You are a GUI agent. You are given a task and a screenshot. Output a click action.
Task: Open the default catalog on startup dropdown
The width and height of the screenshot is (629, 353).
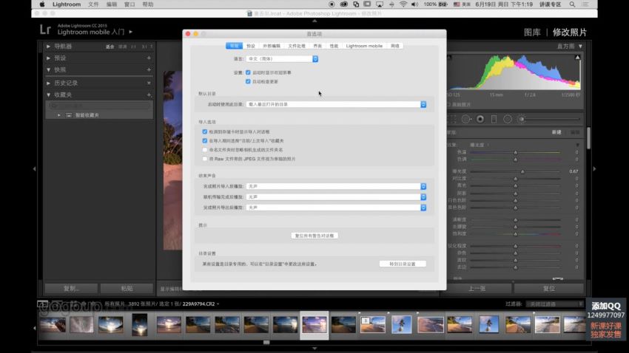coord(336,104)
